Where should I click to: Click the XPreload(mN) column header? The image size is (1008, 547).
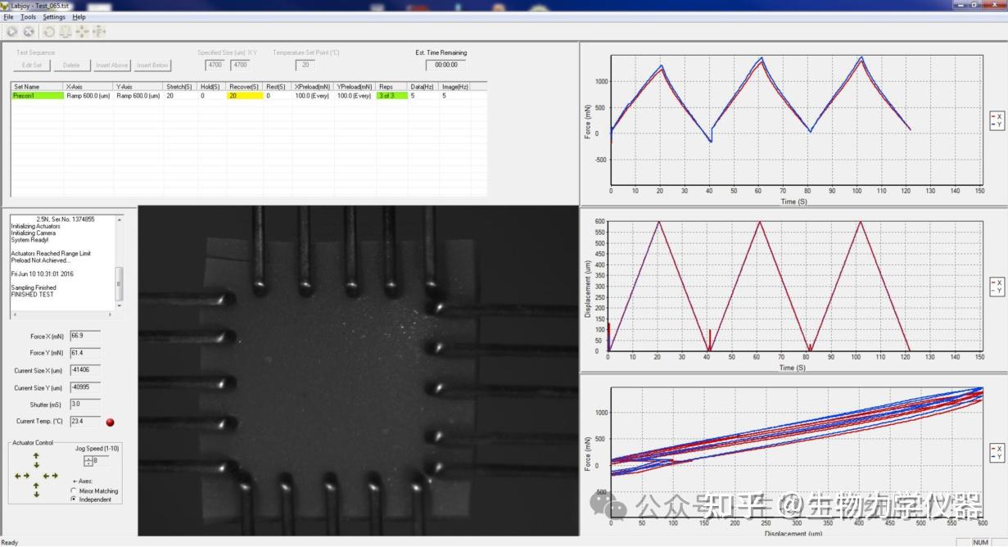(x=313, y=86)
